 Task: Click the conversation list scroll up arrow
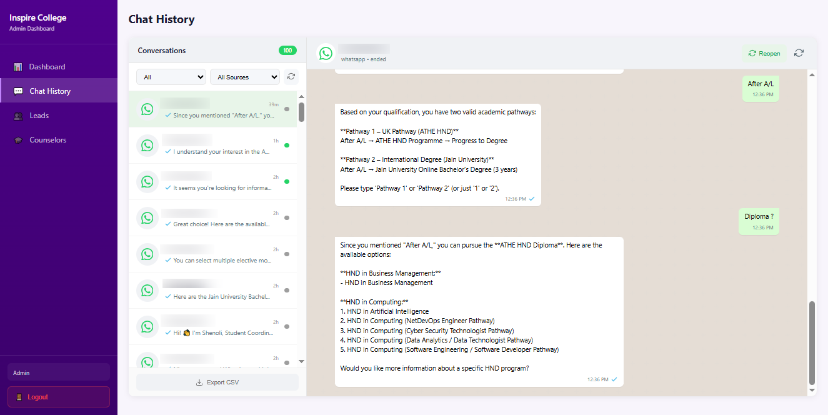(x=302, y=96)
